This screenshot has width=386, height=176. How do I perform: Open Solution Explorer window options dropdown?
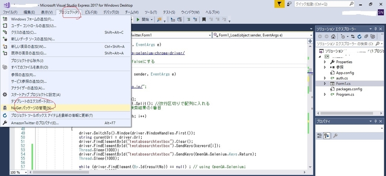(371, 29)
